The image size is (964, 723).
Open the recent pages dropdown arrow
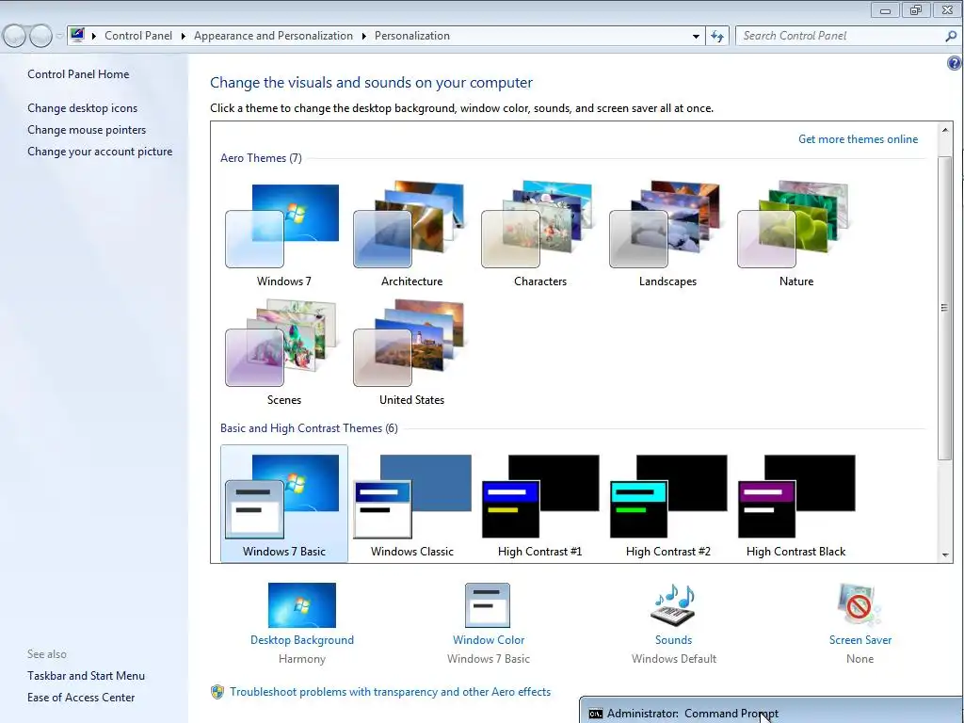pyautogui.click(x=59, y=36)
